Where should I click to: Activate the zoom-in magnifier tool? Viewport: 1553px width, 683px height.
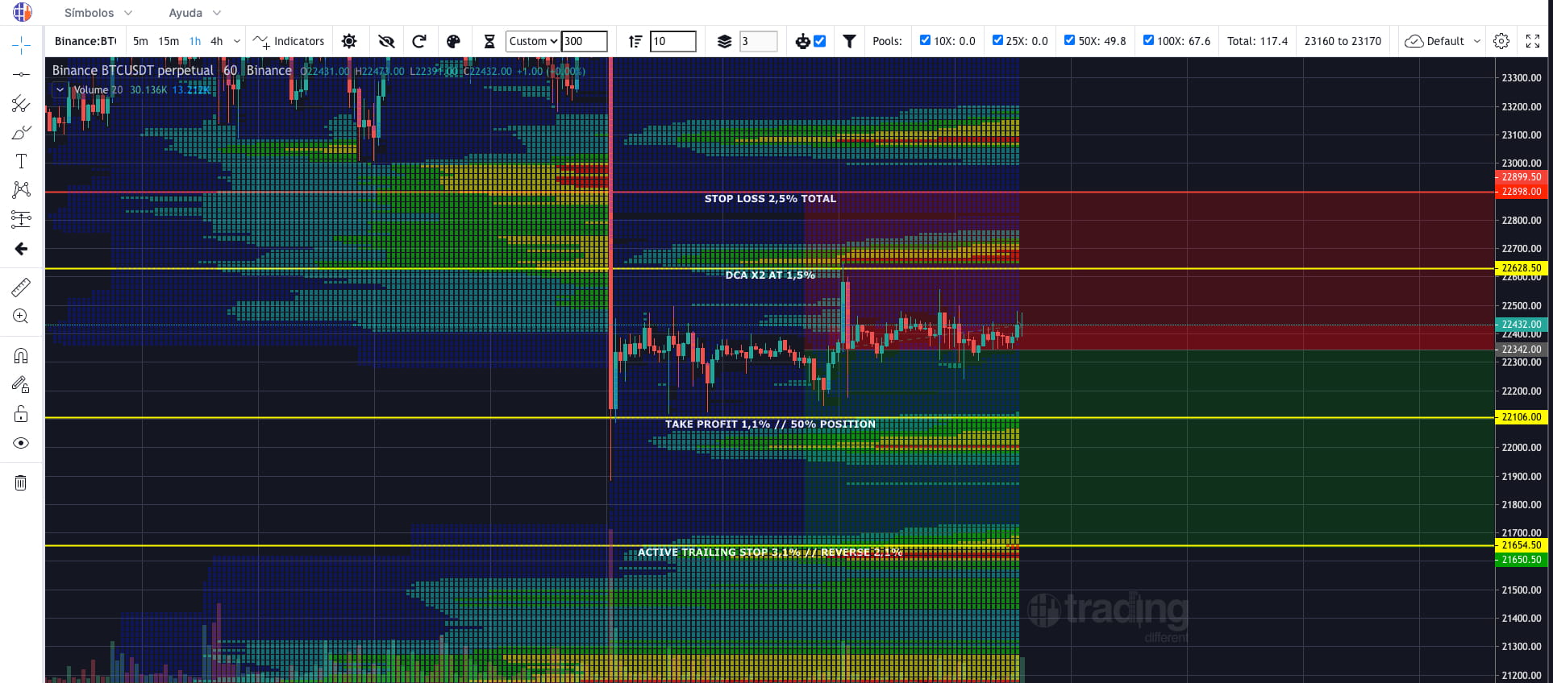[21, 317]
